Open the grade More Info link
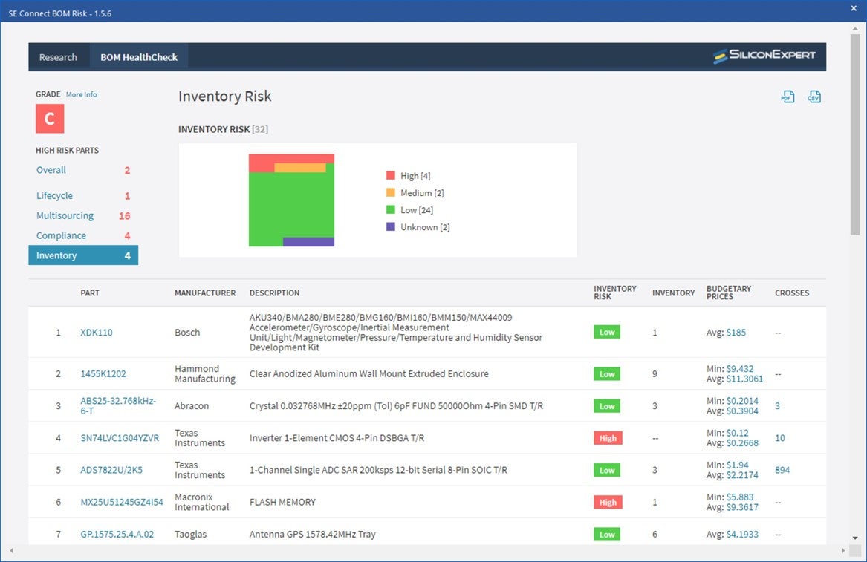Screen dimensions: 867x562 81,94
